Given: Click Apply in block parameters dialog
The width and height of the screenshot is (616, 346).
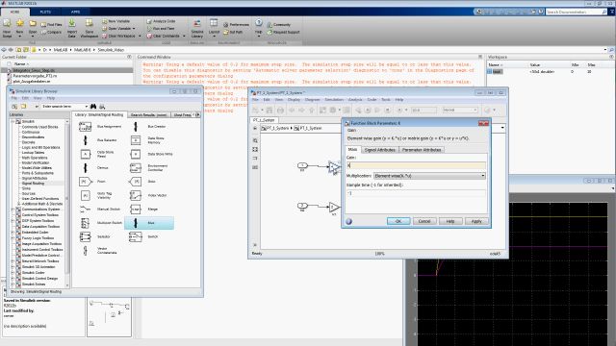Looking at the screenshot, I should coord(476,221).
